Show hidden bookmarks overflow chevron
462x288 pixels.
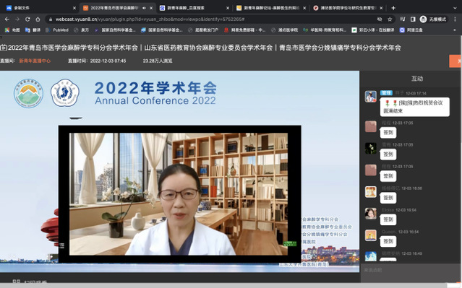tap(455, 30)
